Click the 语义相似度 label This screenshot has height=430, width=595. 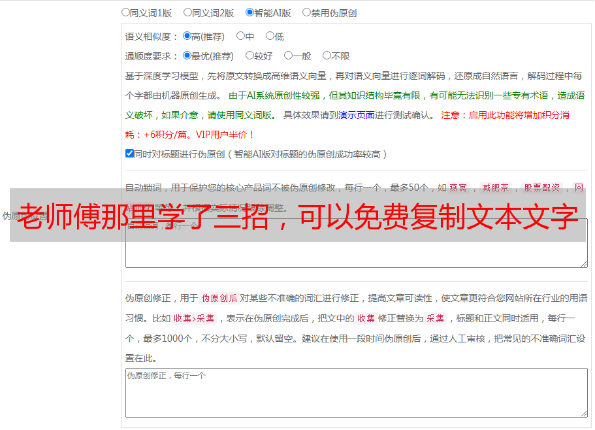pyautogui.click(x=152, y=37)
